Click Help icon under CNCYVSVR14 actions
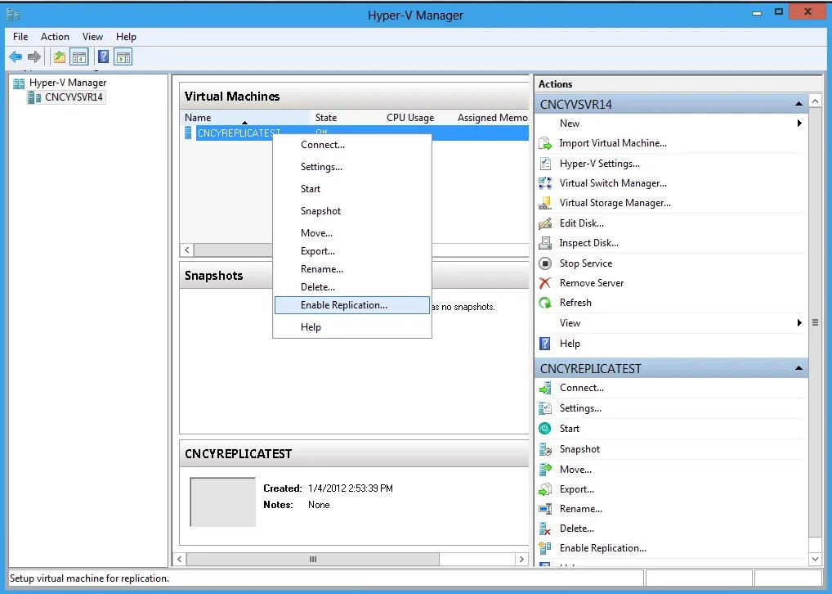Image resolution: width=832 pixels, height=594 pixels. (x=545, y=344)
